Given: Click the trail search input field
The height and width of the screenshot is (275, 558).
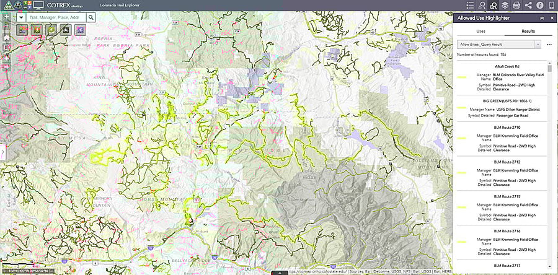Looking at the screenshot, I should coord(56,17).
